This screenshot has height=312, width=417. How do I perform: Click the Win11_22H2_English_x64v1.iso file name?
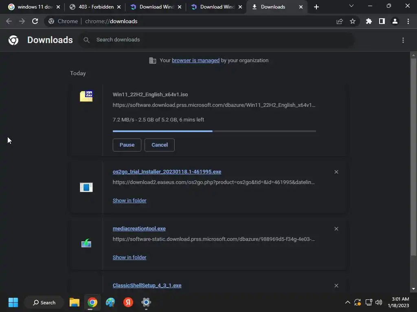[x=150, y=94]
